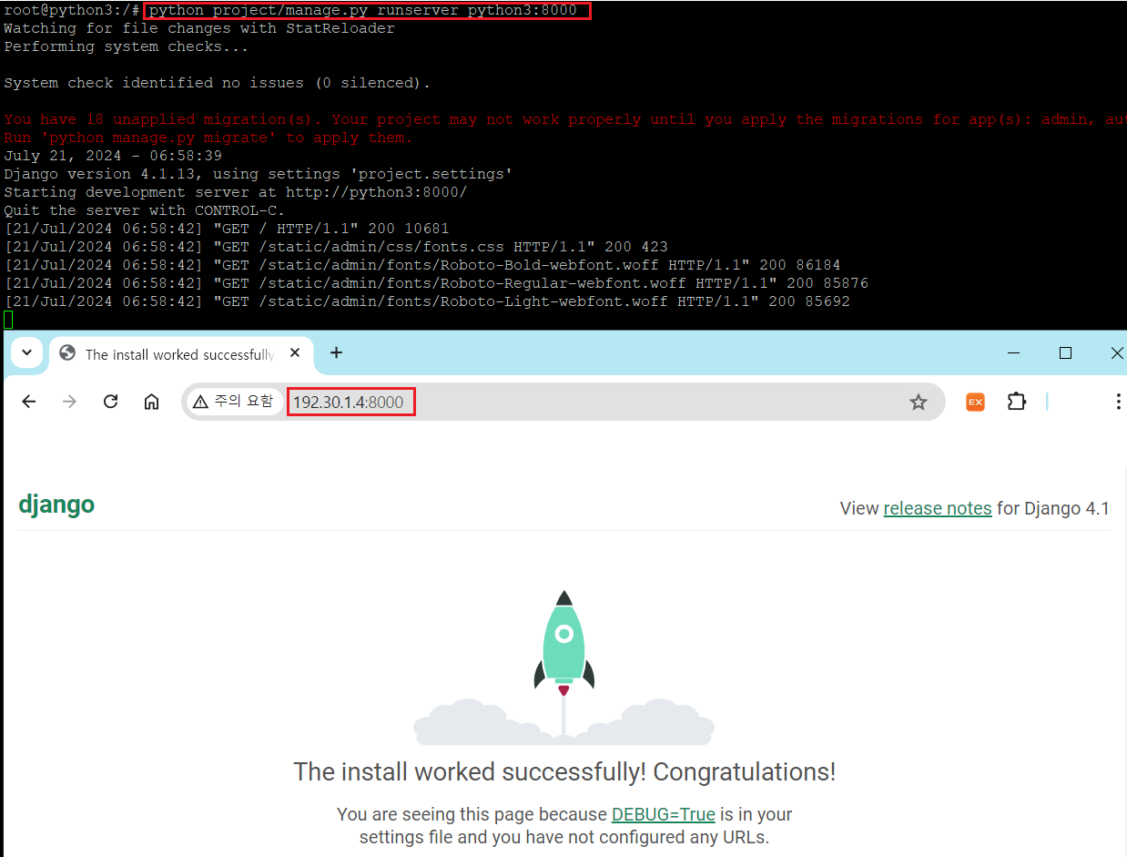Show the '주의 요함' security warning info
Viewport: 1127px width, 857px height.
pos(233,402)
